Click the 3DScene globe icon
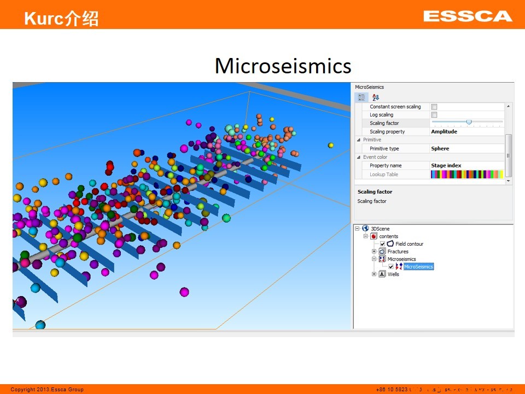This screenshot has width=525, height=394. (365, 228)
